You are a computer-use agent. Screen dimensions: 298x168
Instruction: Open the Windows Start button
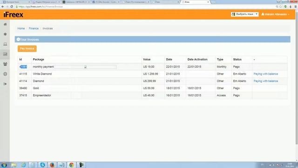point(4,165)
